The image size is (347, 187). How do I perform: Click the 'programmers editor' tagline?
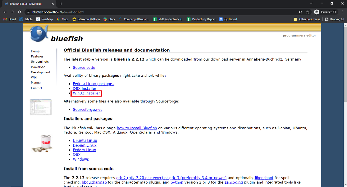click(300, 35)
